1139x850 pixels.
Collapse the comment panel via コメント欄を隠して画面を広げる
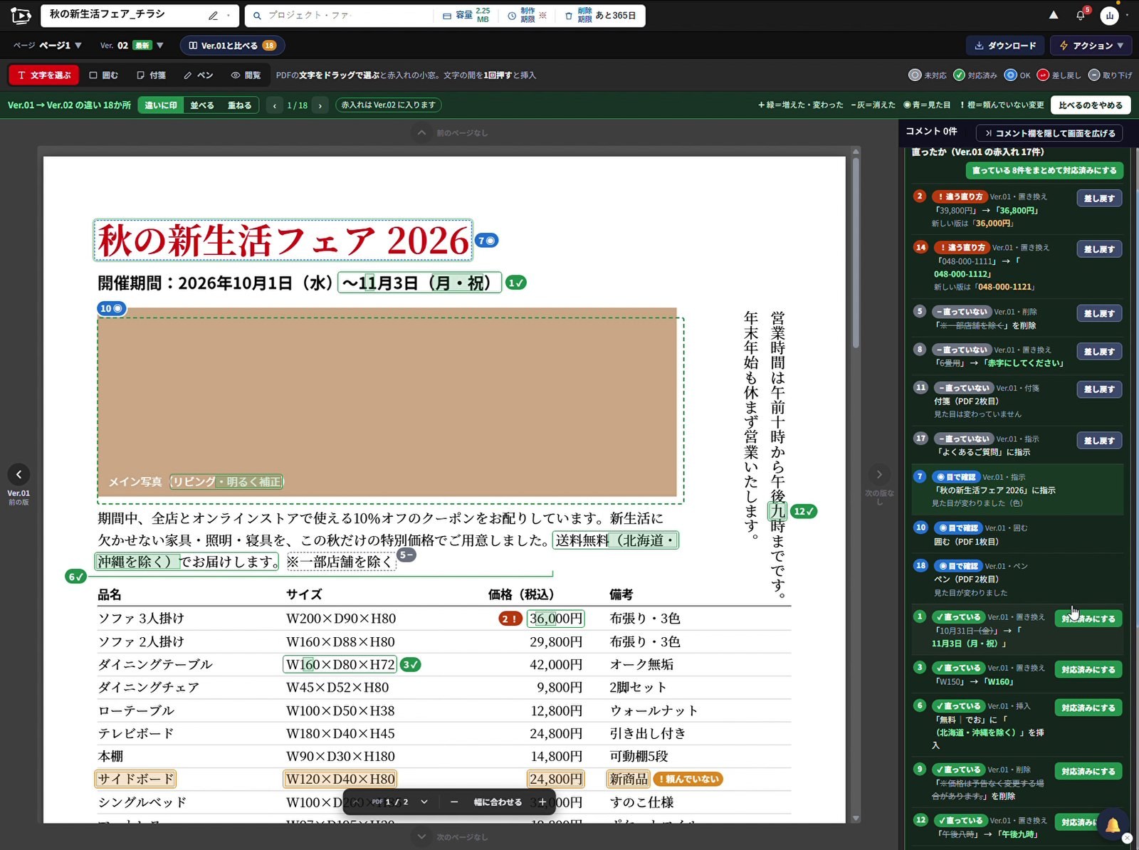tap(1050, 133)
